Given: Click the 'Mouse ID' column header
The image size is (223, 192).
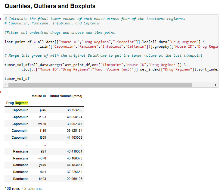Looking at the screenshot, I should (x=39, y=96).
